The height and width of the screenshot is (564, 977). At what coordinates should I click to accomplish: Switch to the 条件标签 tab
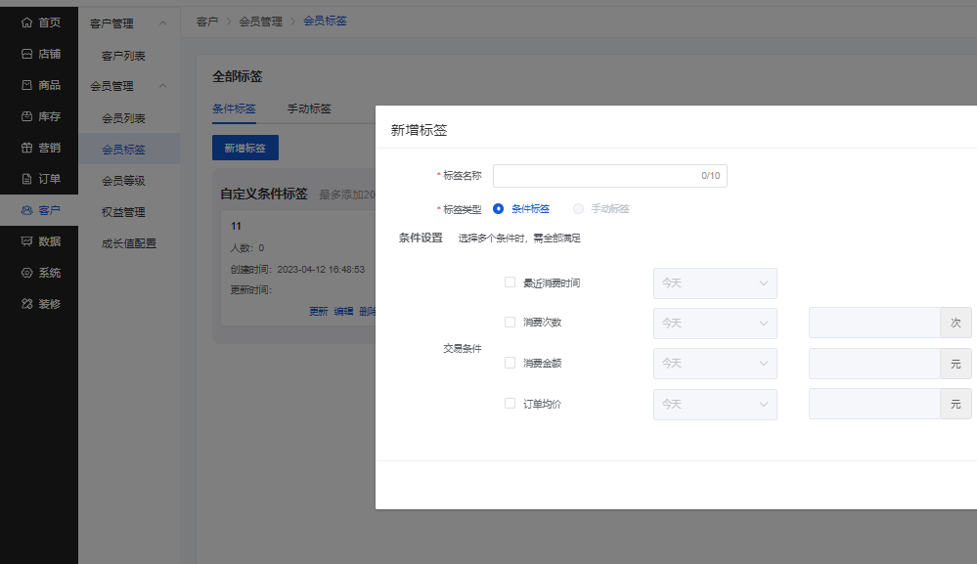click(235, 108)
